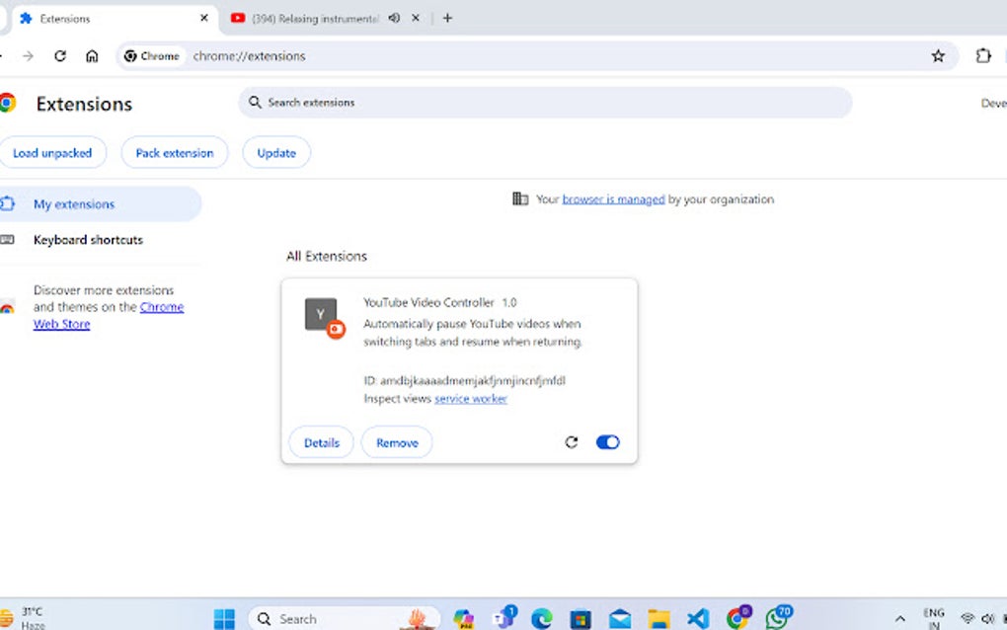Click the Chrome site info chip
The height and width of the screenshot is (630, 1007).
pos(151,56)
